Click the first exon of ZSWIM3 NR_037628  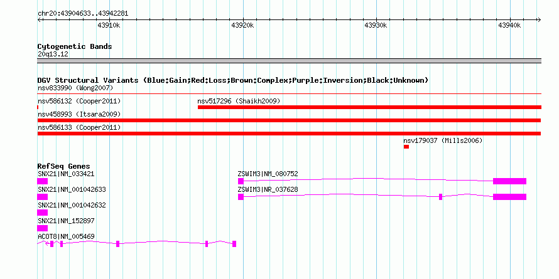click(241, 197)
